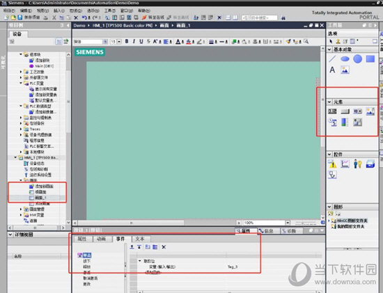The image size is (383, 293).
Task: Select the Bar element icon
Action: pyautogui.click(x=345, y=122)
